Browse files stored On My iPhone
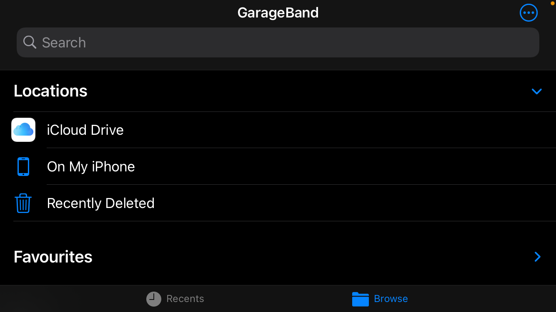Screen dimensions: 556x312 pos(91,166)
